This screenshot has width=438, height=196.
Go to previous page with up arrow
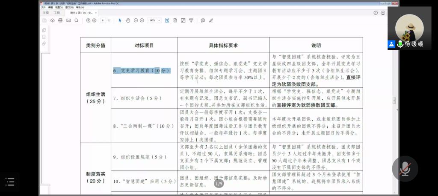pos(88,20)
